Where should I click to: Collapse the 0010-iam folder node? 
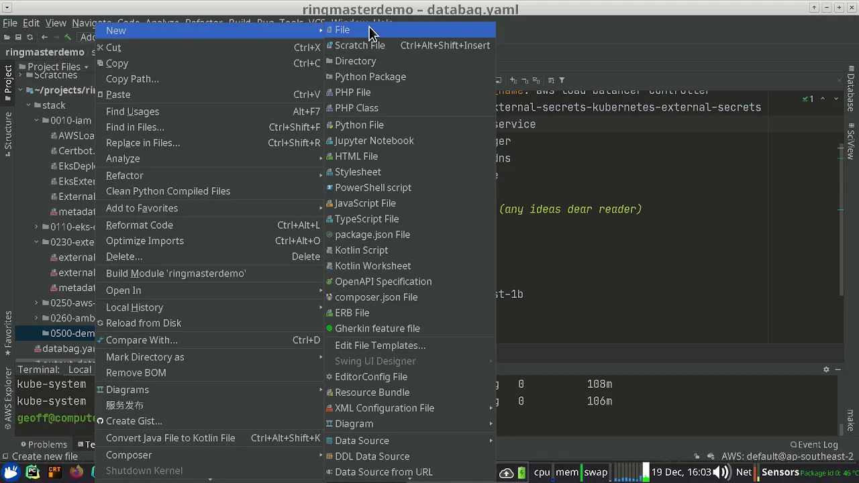[37, 121]
